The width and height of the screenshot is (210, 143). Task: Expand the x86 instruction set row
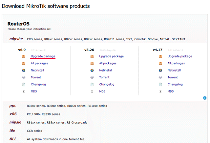13,114
